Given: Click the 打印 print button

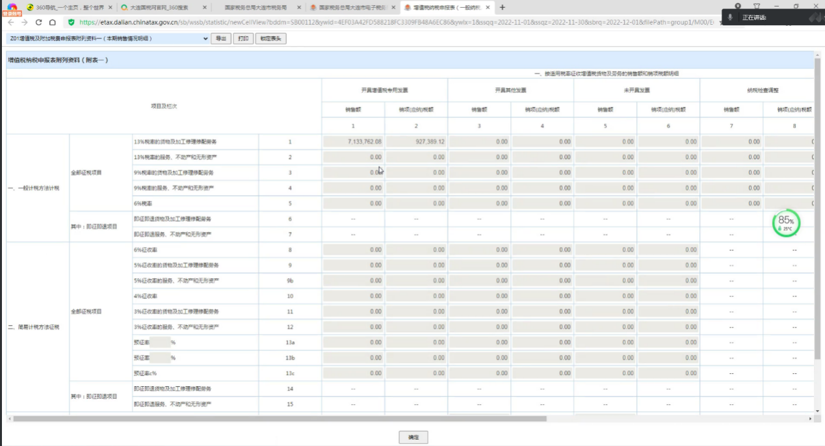Looking at the screenshot, I should pos(243,39).
